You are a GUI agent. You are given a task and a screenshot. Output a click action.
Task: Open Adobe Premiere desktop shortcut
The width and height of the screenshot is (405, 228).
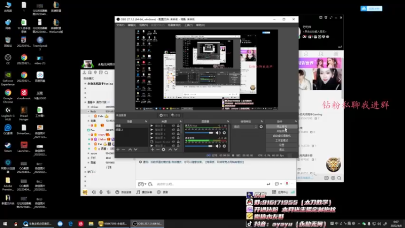pyautogui.click(x=8, y=183)
